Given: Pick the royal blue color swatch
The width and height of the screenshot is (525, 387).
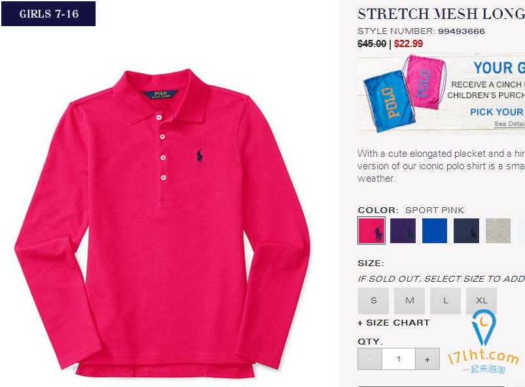Looking at the screenshot, I should (434, 231).
